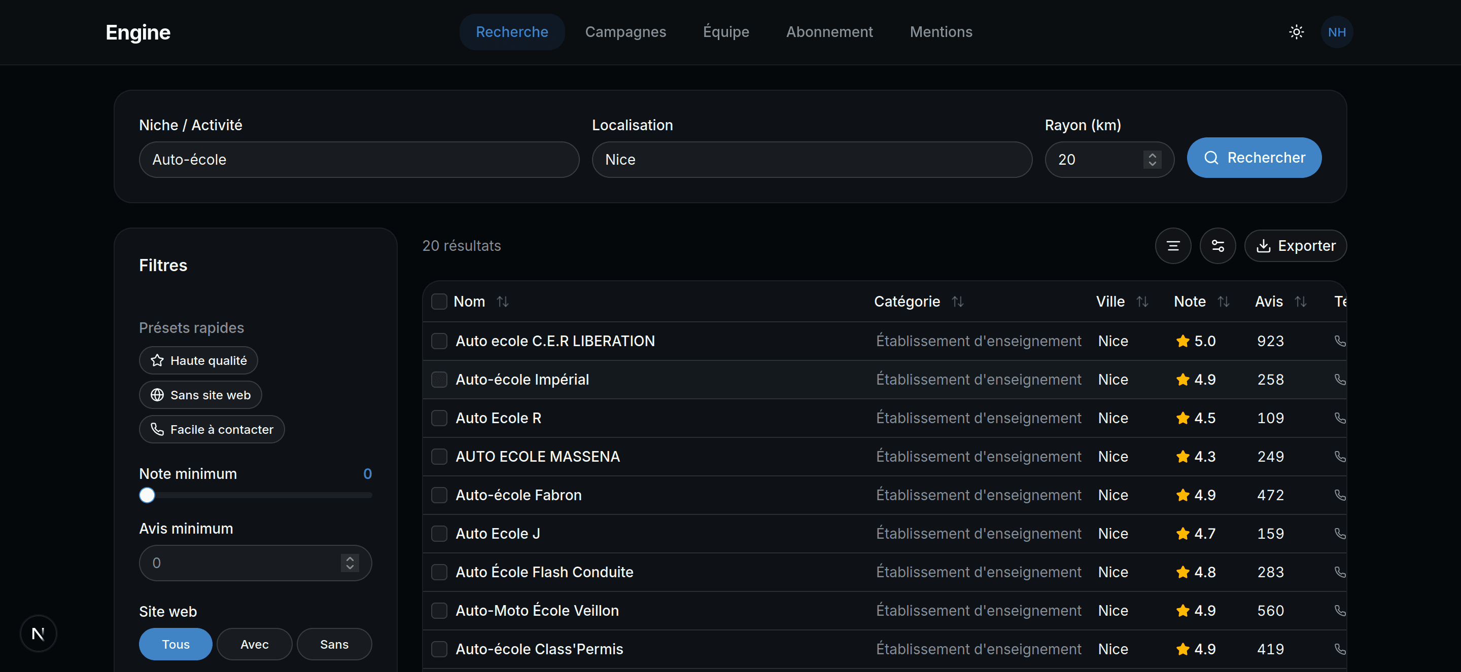Screen dimensions: 1461x672
Task: Click phone icon for Auto-école Impérial
Action: tap(1340, 379)
